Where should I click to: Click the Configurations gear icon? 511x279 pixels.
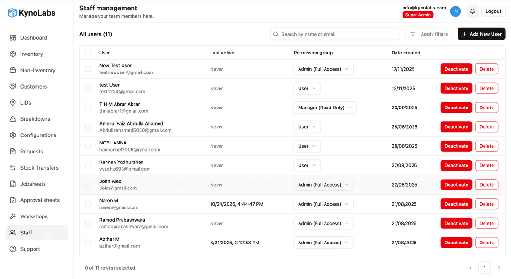[13, 135]
